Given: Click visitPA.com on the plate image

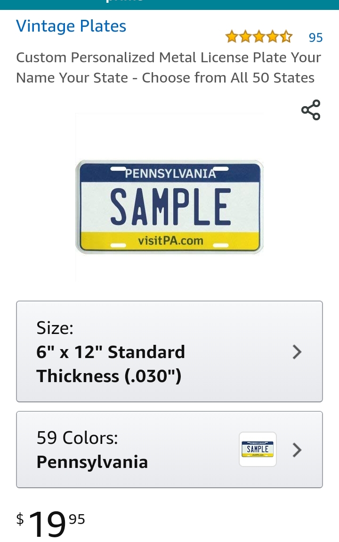Looking at the screenshot, I should tap(170, 241).
